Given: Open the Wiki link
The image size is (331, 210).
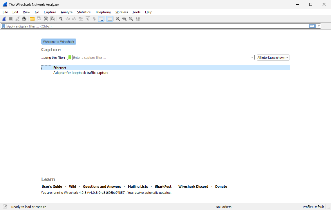Looking at the screenshot, I should (73, 186).
